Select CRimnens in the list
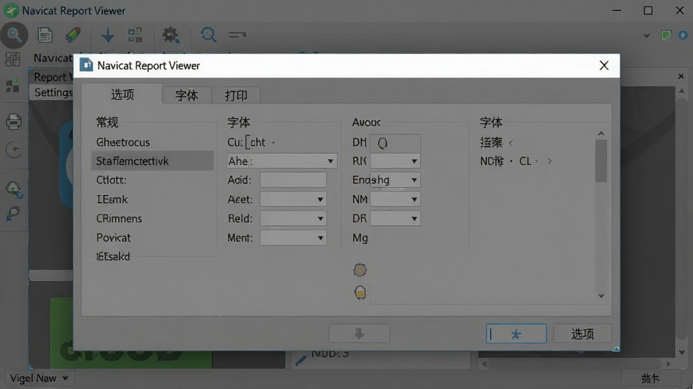The image size is (693, 389). pyautogui.click(x=119, y=218)
